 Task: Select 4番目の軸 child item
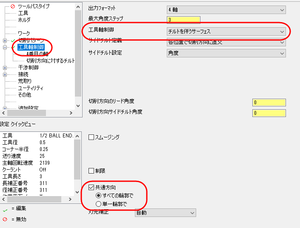37,54
